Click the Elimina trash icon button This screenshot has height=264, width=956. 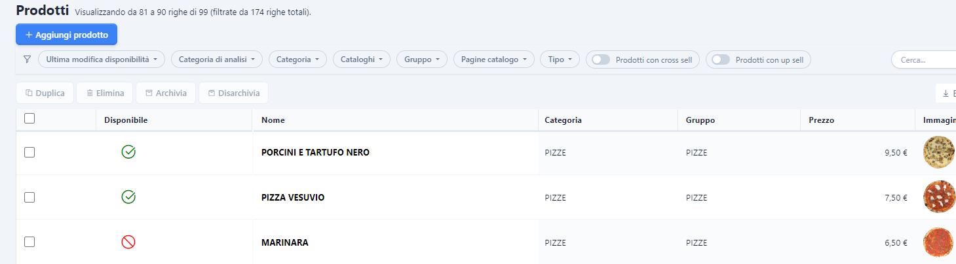[105, 93]
